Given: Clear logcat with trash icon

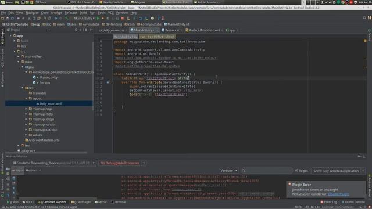Looking at the screenshot, I should pyautogui.click(x=14, y=178).
